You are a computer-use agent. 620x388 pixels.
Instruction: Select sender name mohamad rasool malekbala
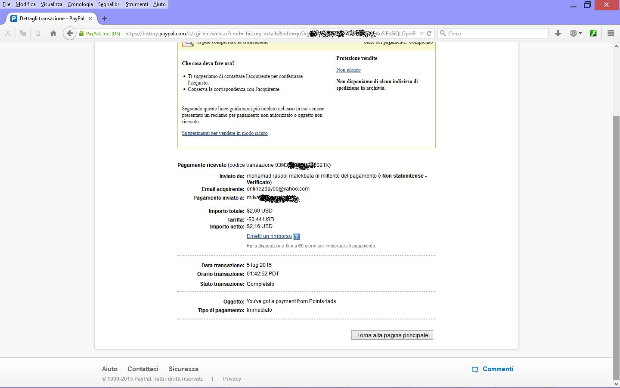[x=280, y=176]
